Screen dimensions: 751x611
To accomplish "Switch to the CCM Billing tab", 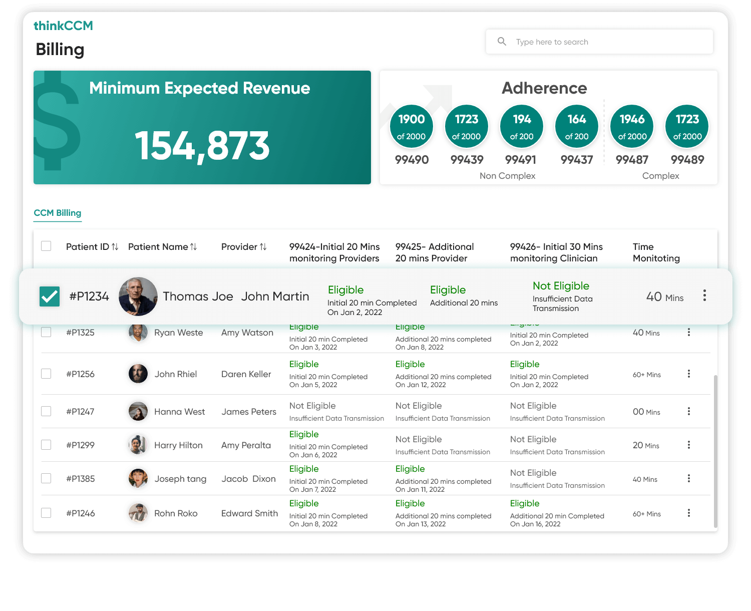I will [x=58, y=212].
